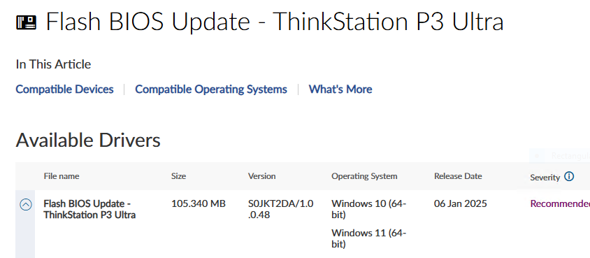Click the Operating System column header
This screenshot has width=590, height=258.
point(364,176)
